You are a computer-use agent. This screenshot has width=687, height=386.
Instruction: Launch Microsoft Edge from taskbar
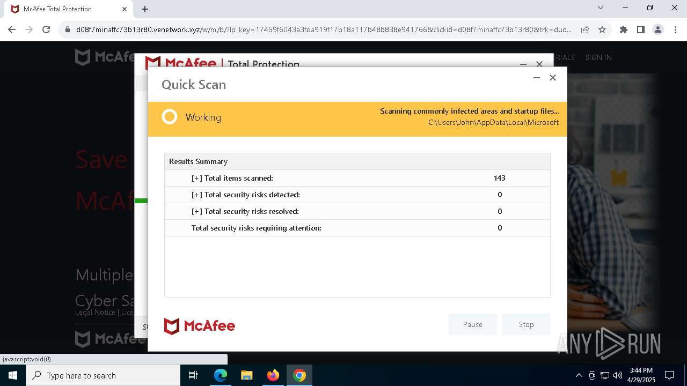(x=221, y=375)
